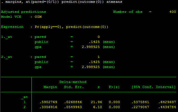Click the gpa row under 1._at
178x112 pixels.
[x=75, y=47]
